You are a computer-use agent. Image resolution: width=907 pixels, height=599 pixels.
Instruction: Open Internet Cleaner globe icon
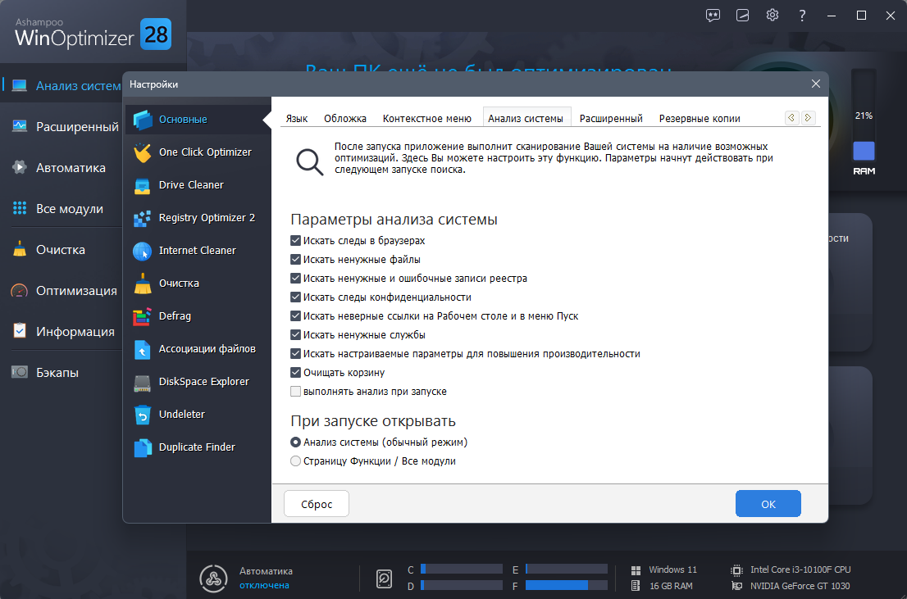tap(143, 251)
